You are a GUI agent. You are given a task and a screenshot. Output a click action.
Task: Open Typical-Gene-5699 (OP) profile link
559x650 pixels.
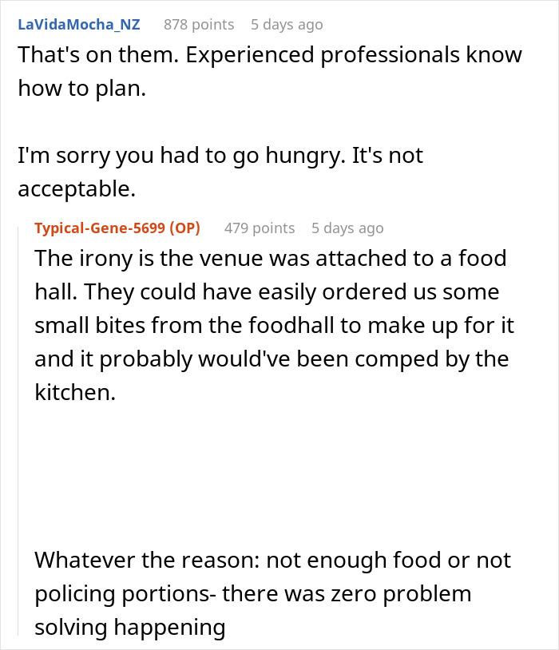[x=117, y=228]
